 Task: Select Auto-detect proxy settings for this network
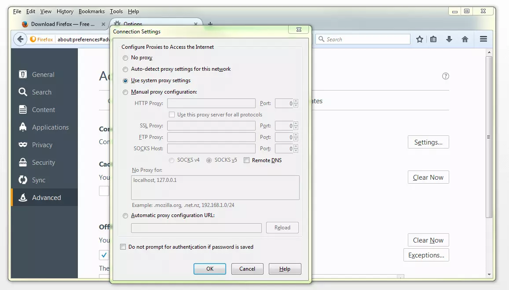(x=125, y=69)
